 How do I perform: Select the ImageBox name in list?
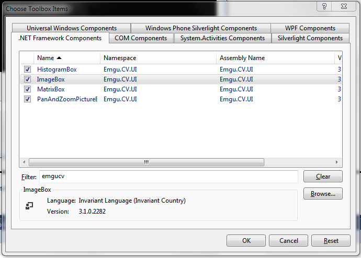[x=51, y=79]
